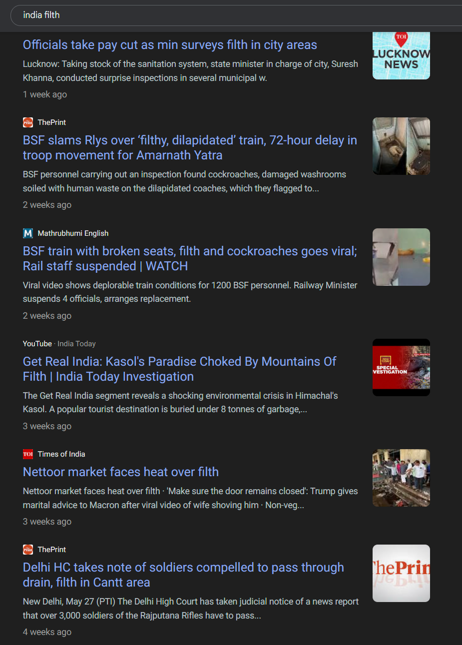This screenshot has height=645, width=462.
Task: Click the Mathrubhumi English favicon
Action: click(28, 233)
